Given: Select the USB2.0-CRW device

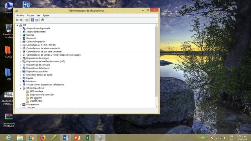Looking at the screenshot, I should coord(36,101).
